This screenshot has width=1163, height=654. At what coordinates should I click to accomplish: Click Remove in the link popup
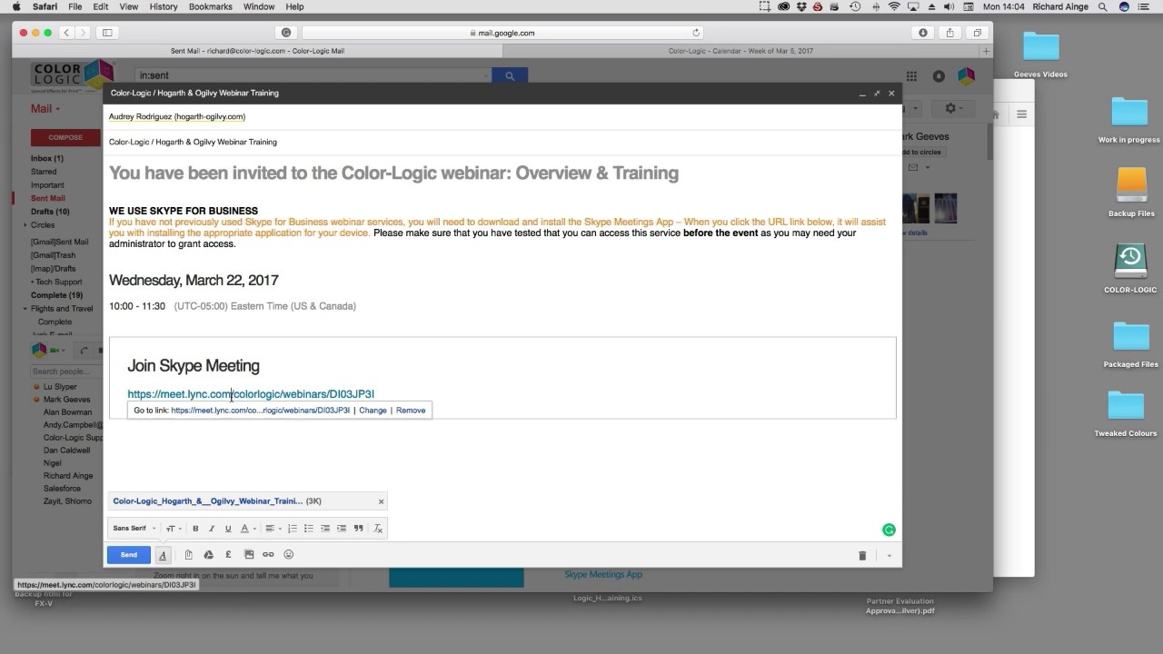tap(411, 411)
